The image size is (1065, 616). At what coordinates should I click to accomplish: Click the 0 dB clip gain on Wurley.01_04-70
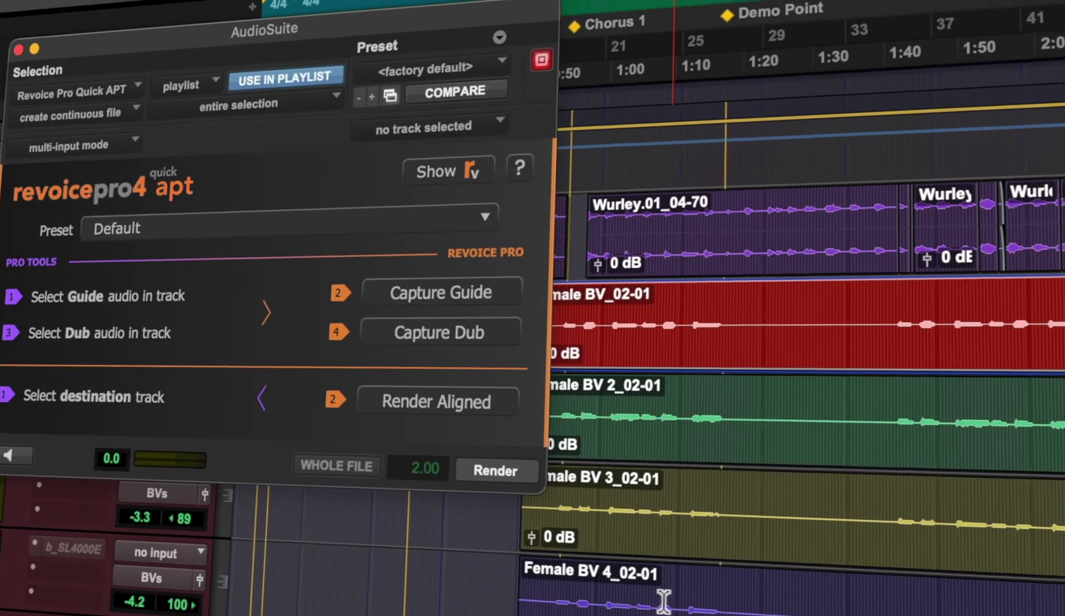tap(625, 263)
